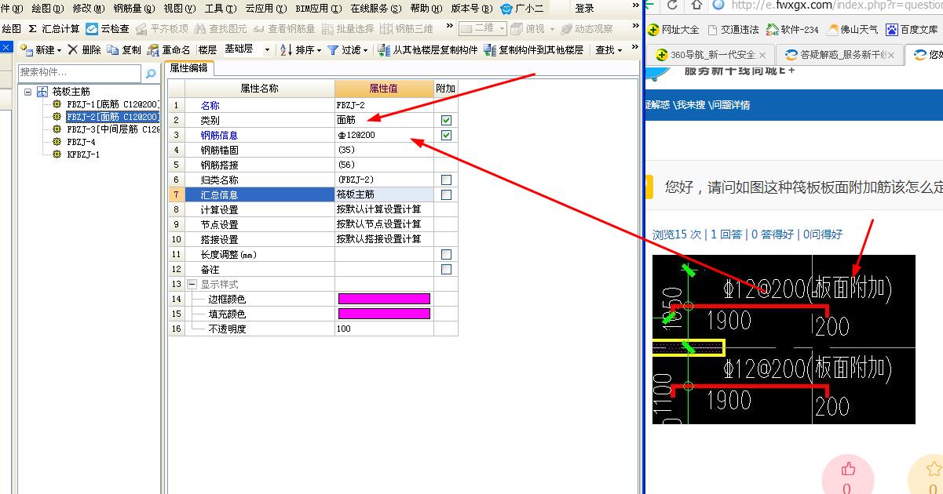Open the 工具 menu
Viewport: 943px width, 494px height.
[x=219, y=9]
